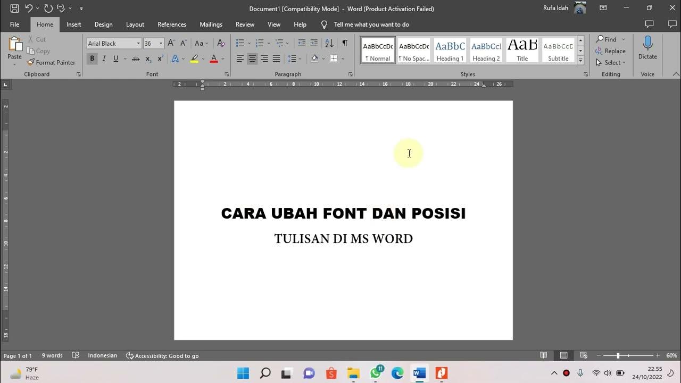Switch to the Design tab
The height and width of the screenshot is (383, 681).
pyautogui.click(x=103, y=24)
